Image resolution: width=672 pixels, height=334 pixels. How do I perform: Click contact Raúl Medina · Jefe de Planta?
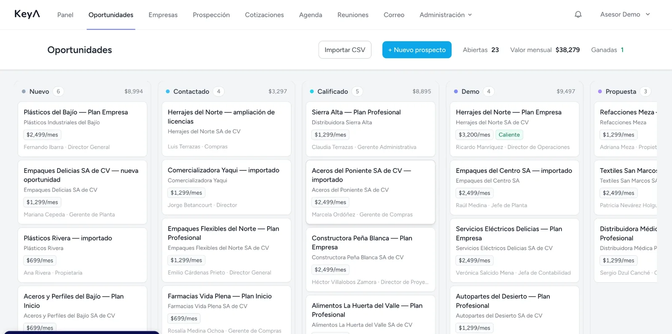point(491,205)
